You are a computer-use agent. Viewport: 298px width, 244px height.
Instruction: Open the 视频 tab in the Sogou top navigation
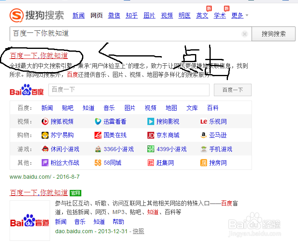pyautogui.click(x=167, y=15)
